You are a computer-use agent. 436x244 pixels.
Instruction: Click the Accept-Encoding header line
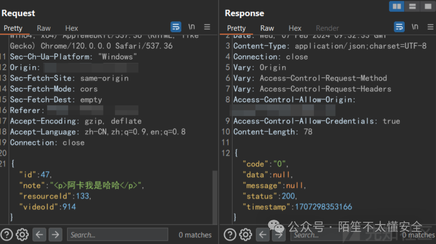(x=75, y=121)
